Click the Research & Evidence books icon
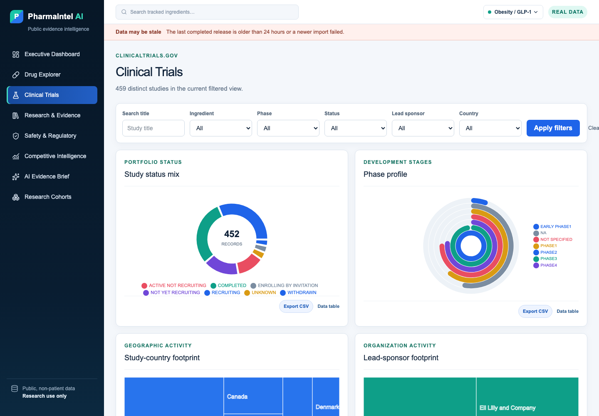This screenshot has height=416, width=599. pos(16,116)
